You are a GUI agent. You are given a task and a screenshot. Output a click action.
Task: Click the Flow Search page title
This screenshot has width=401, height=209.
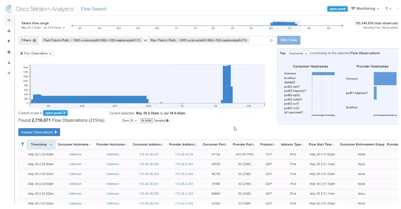tap(94, 9)
